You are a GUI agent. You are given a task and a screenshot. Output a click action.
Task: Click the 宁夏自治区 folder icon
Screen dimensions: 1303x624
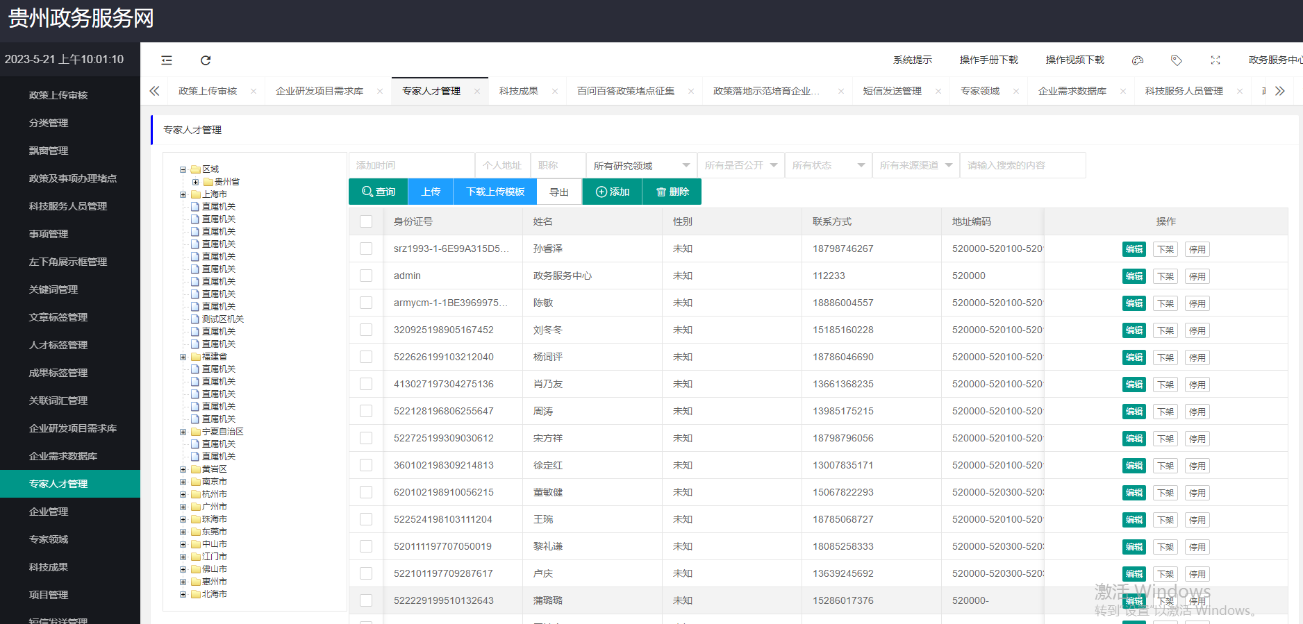pos(196,432)
